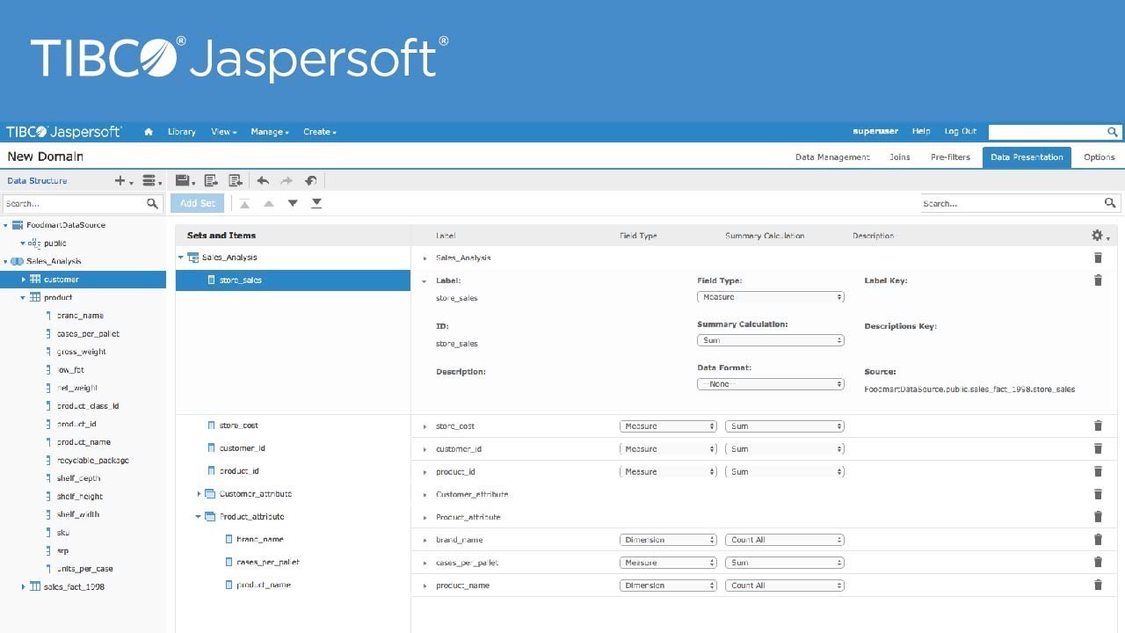
Task: Delete product_id row using trash icon
Action: (1098, 471)
